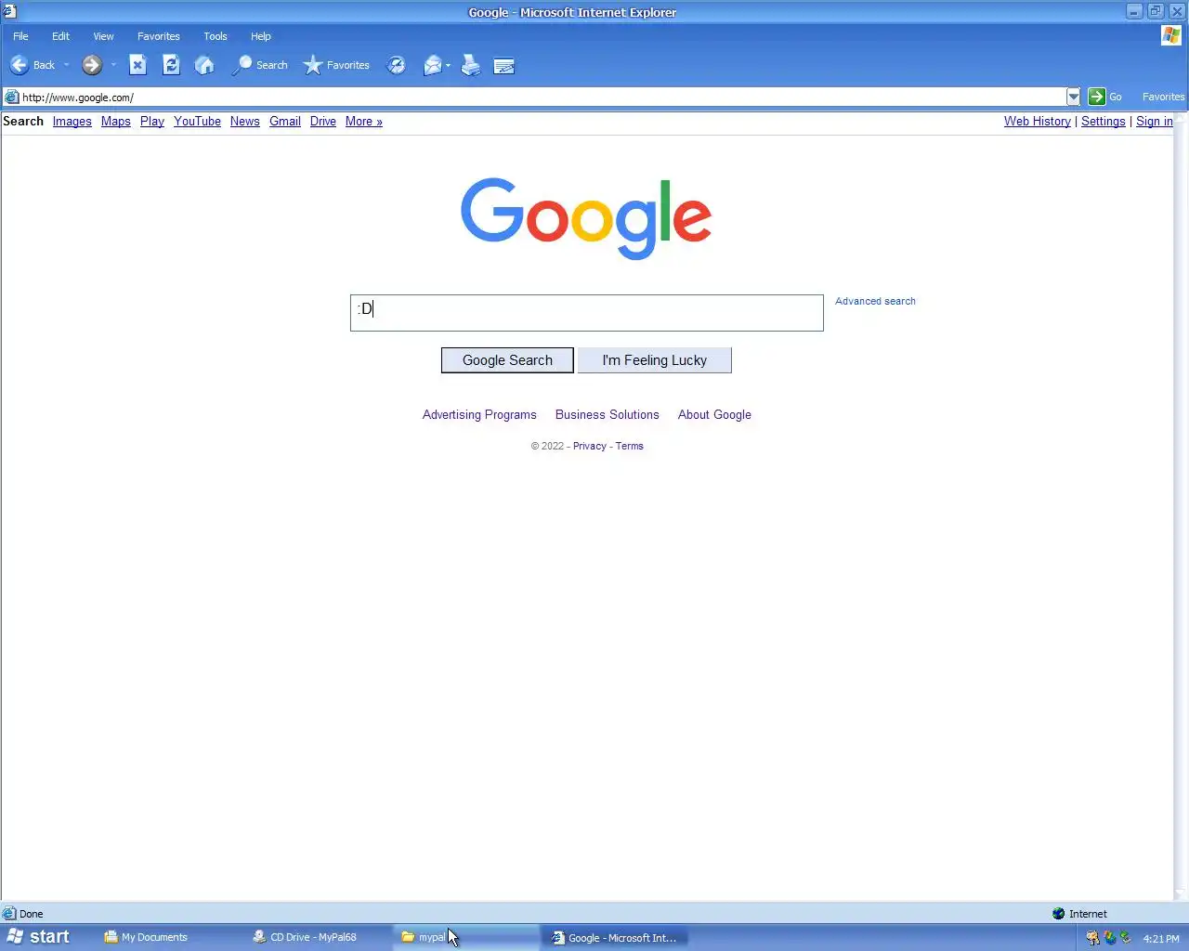This screenshot has width=1189, height=951.
Task: Click the Google logo image
Action: pyautogui.click(x=586, y=218)
